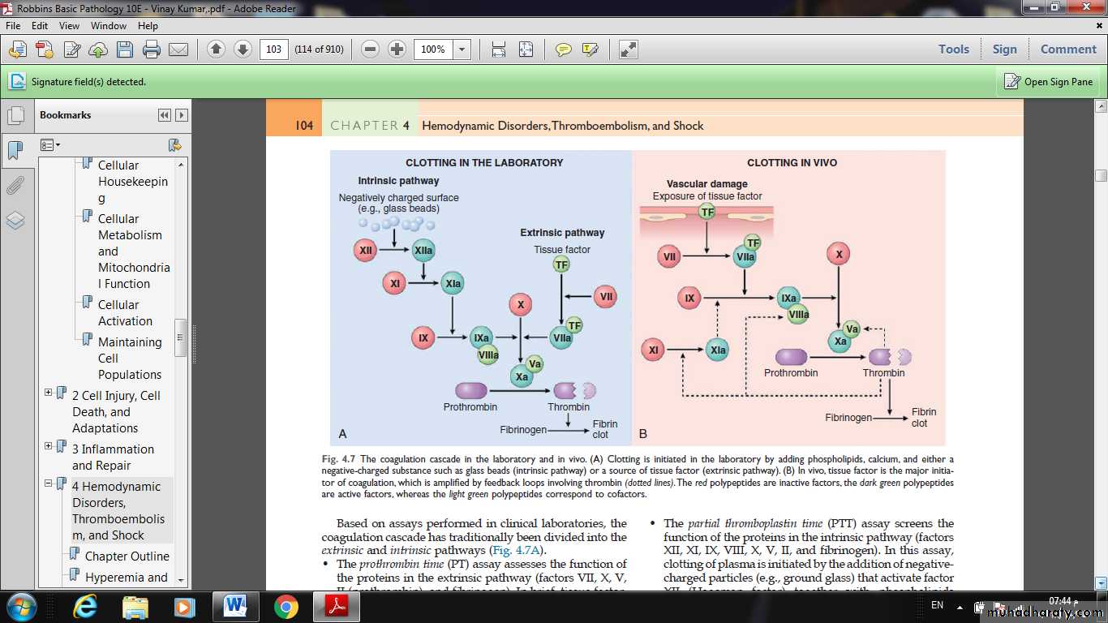
Task: Open the zoom percentage dropdown
Action: click(x=462, y=49)
